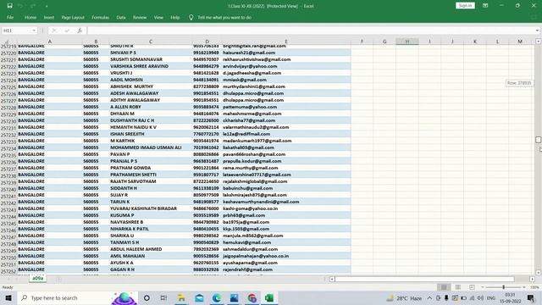Open Ribbon Display Options icon
542x305 pixels.
point(485,6)
